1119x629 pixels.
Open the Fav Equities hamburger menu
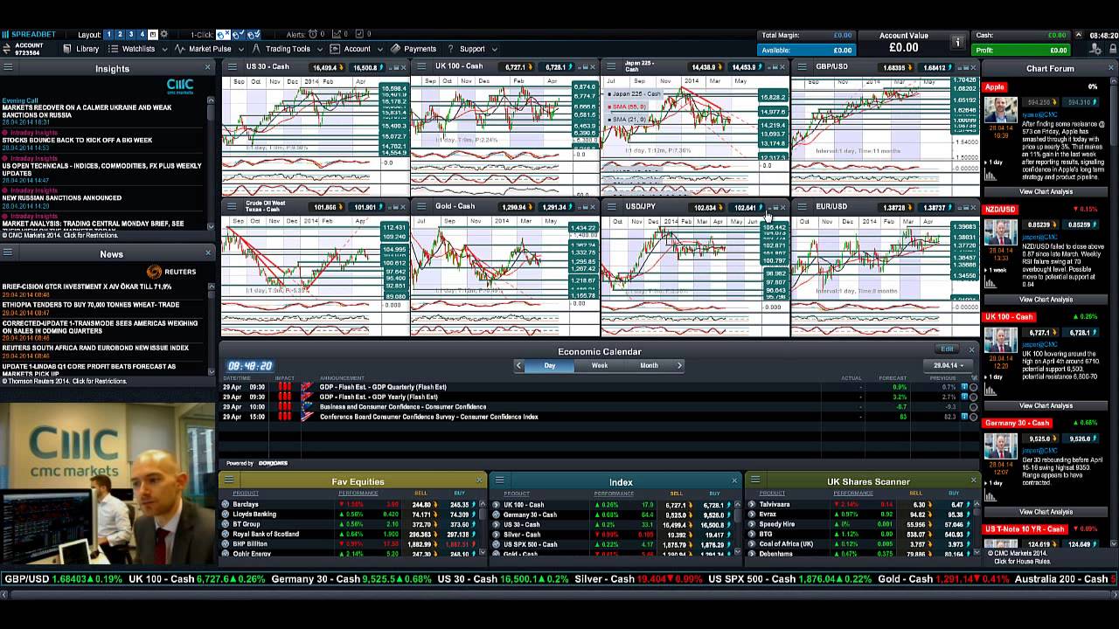(x=228, y=479)
